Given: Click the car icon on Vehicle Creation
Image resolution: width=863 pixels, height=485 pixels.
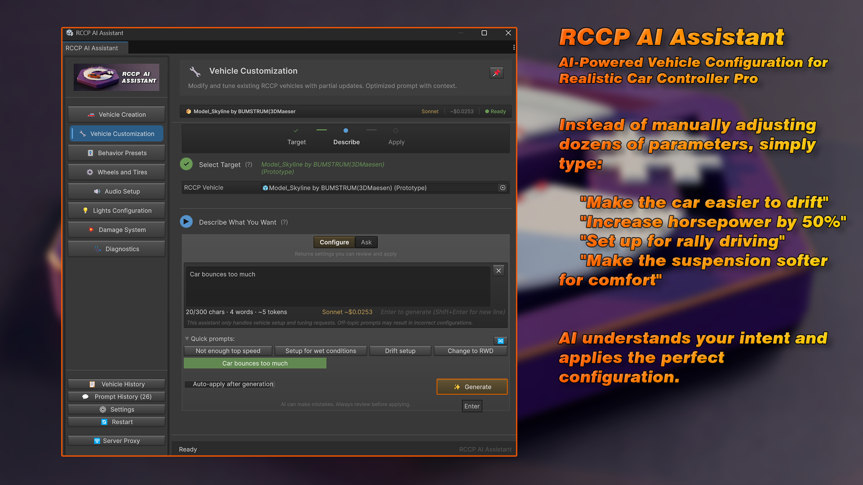Looking at the screenshot, I should click(91, 115).
